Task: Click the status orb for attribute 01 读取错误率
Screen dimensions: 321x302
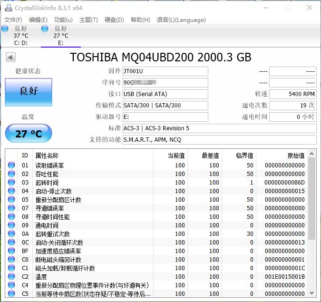Action: coord(12,166)
